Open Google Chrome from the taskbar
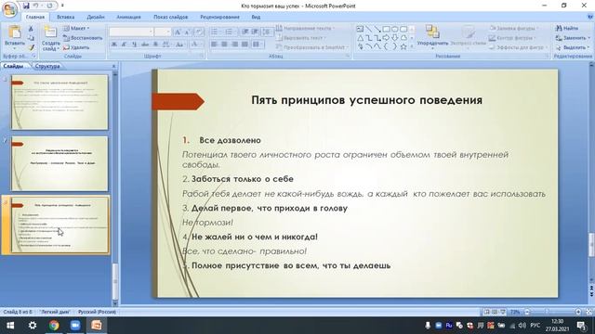The width and height of the screenshot is (595, 334). click(54, 326)
